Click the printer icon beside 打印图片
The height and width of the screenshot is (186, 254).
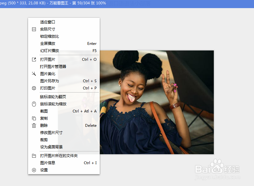click(34, 88)
